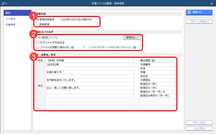Enable the サブフォルダを含める checkbox
The width and height of the screenshot is (216, 134).
(x=38, y=43)
